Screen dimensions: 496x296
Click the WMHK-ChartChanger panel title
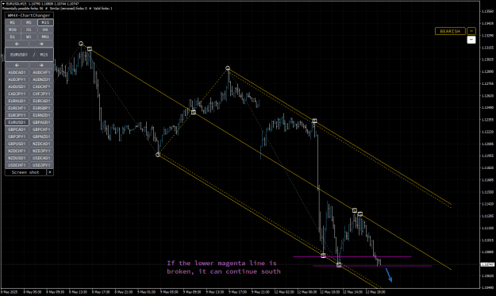point(29,15)
